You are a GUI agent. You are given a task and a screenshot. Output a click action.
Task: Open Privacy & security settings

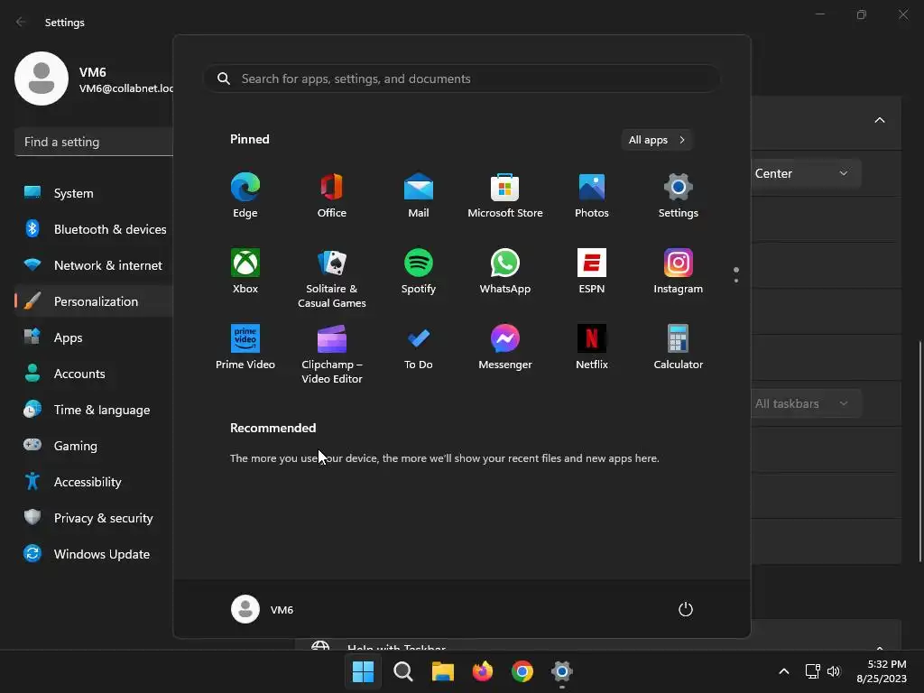(x=94, y=518)
